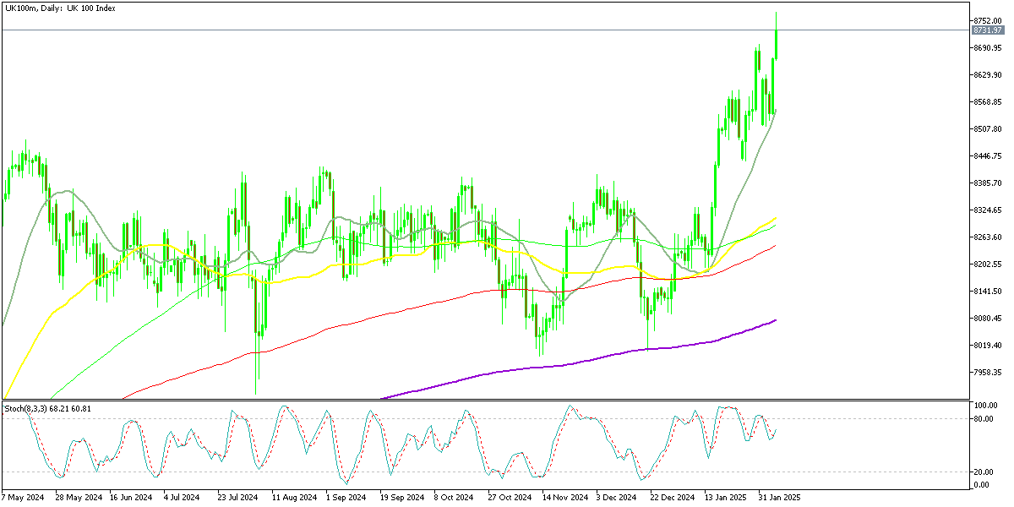Select the 23 Jul 2024 date label

[x=238, y=498]
